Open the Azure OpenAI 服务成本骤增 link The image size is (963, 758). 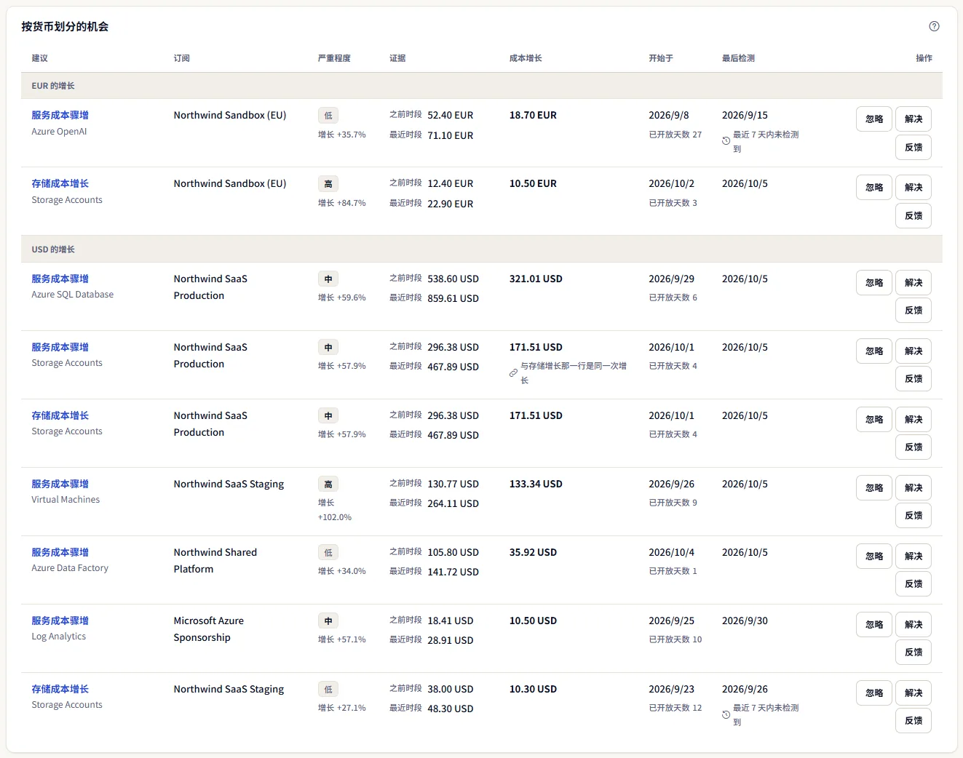60,115
